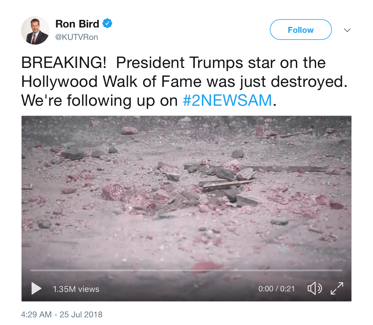Click the word BREAKING! in the tweet

pyautogui.click(x=64, y=63)
